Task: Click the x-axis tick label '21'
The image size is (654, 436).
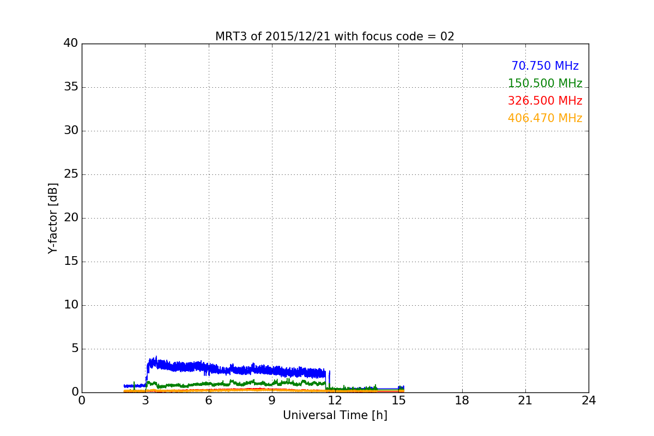Action: pos(525,401)
